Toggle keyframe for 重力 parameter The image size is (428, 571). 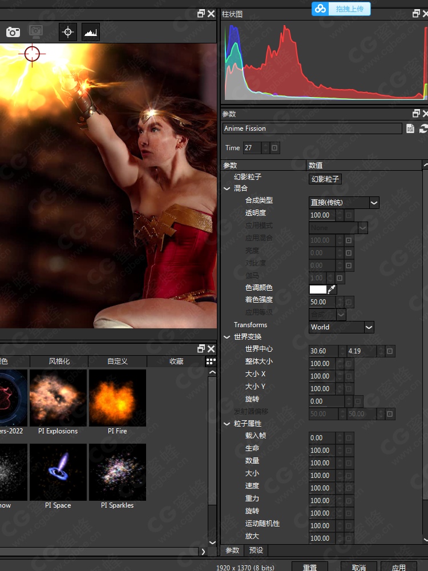pos(349,500)
